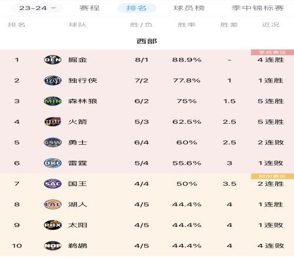294x258 pixels.
Task: Click the HOU Rockets team logo
Action: point(52,122)
